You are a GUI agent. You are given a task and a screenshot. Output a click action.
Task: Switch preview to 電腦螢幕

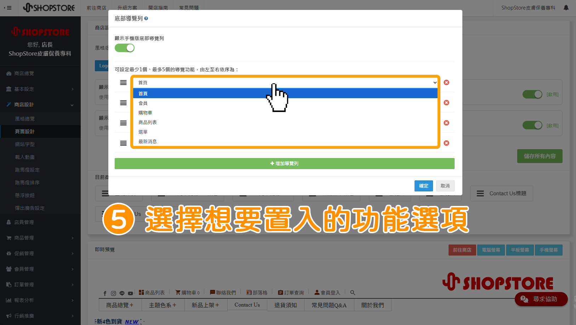[491, 250]
